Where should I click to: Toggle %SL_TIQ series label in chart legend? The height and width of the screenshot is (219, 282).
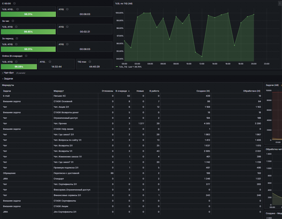coord(123,67)
